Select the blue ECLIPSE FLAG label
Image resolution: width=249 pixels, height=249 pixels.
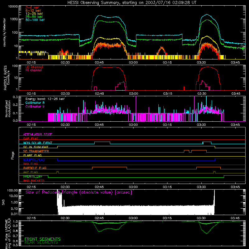point(34,160)
